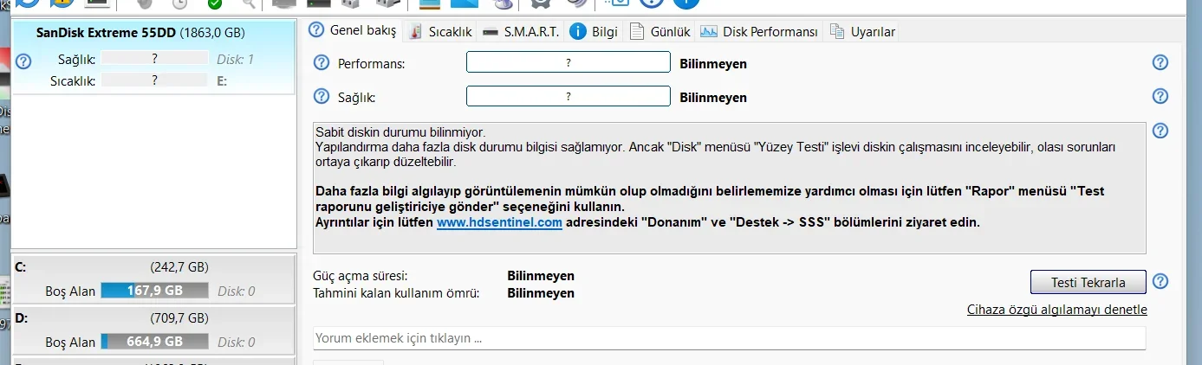Switch to the Sıcaklık tab
Viewport: 1202px width, 365px height.
439,31
